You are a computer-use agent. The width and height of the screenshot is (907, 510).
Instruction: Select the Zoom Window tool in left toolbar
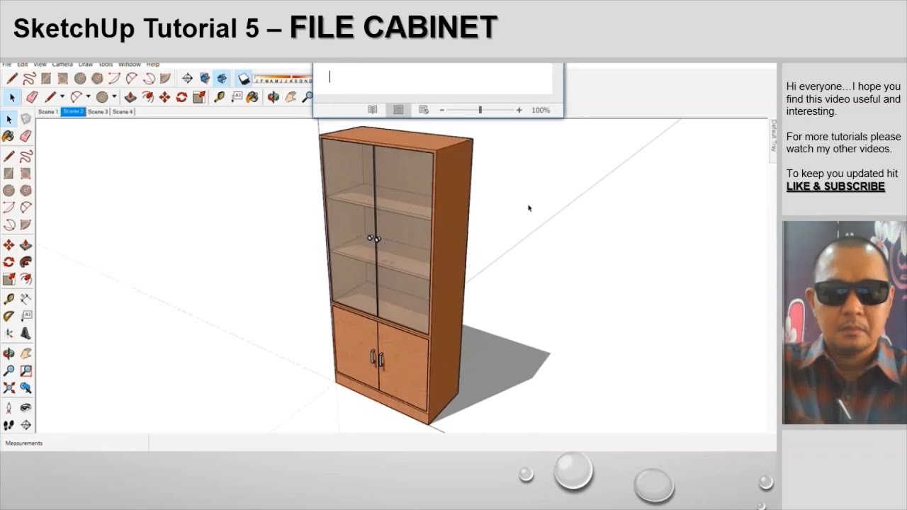coord(26,370)
